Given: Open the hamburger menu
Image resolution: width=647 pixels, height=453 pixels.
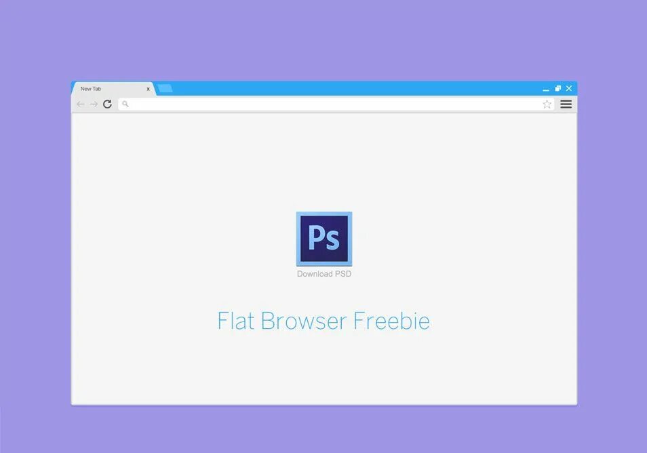Looking at the screenshot, I should click(566, 104).
